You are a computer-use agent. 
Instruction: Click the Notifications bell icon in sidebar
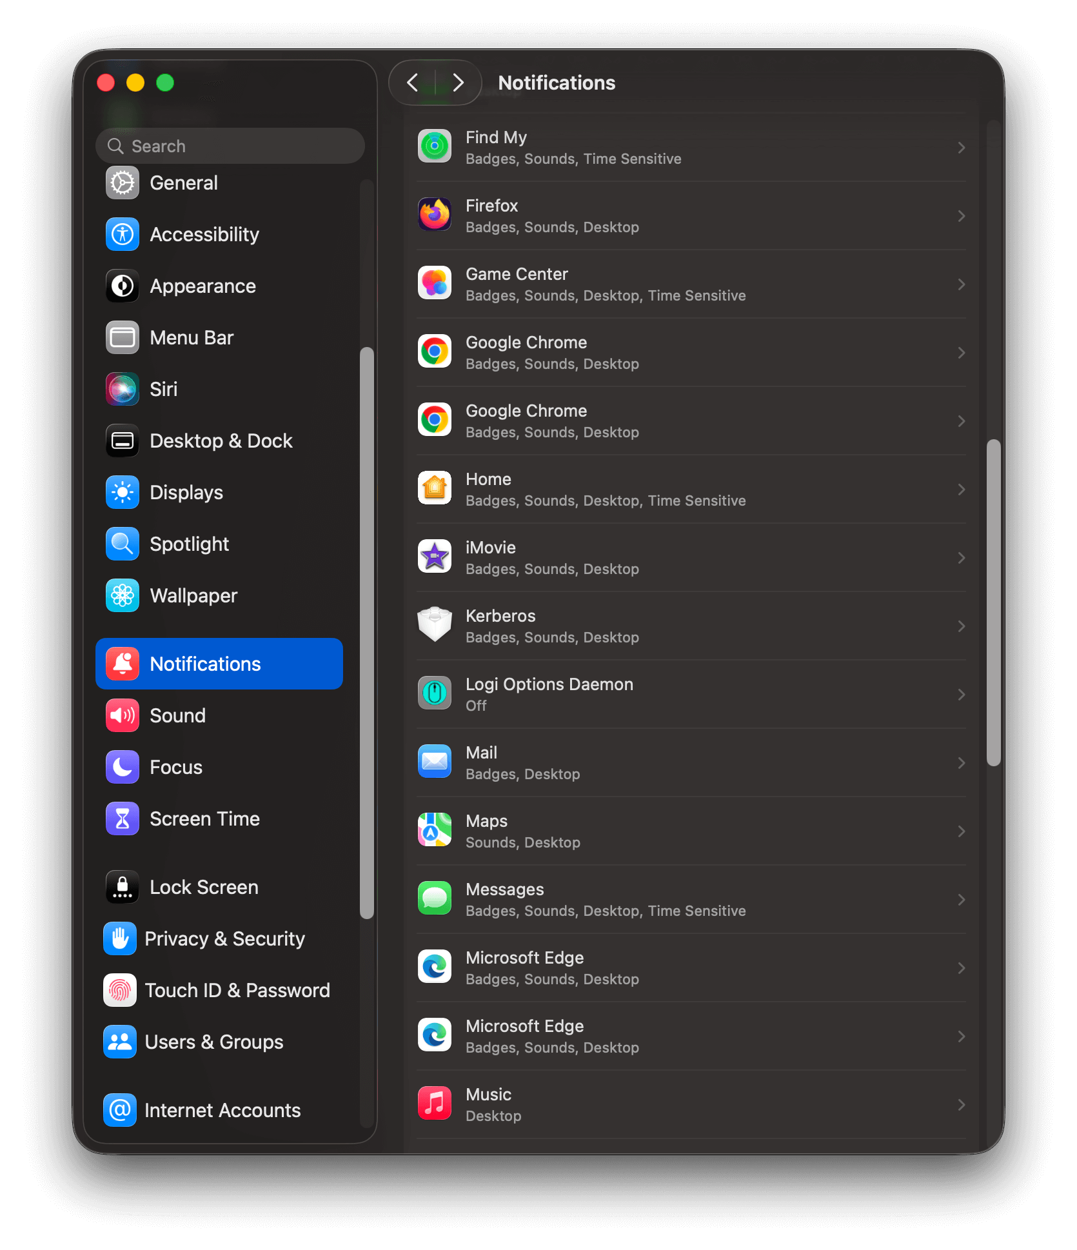point(122,664)
